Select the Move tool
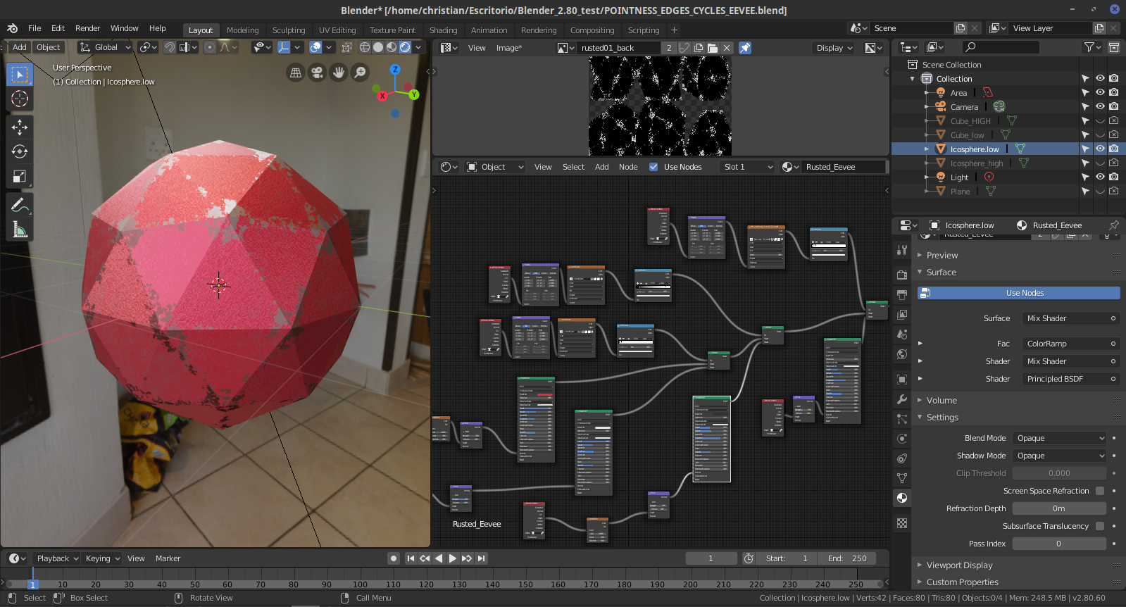This screenshot has height=607, width=1126. [20, 127]
